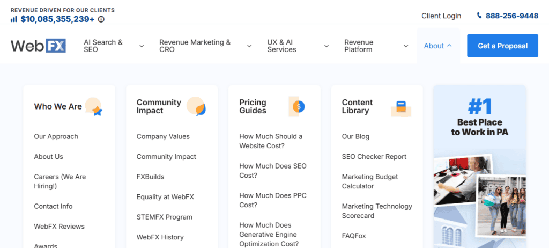Expand the Revenue Platform chevron

pyautogui.click(x=406, y=46)
